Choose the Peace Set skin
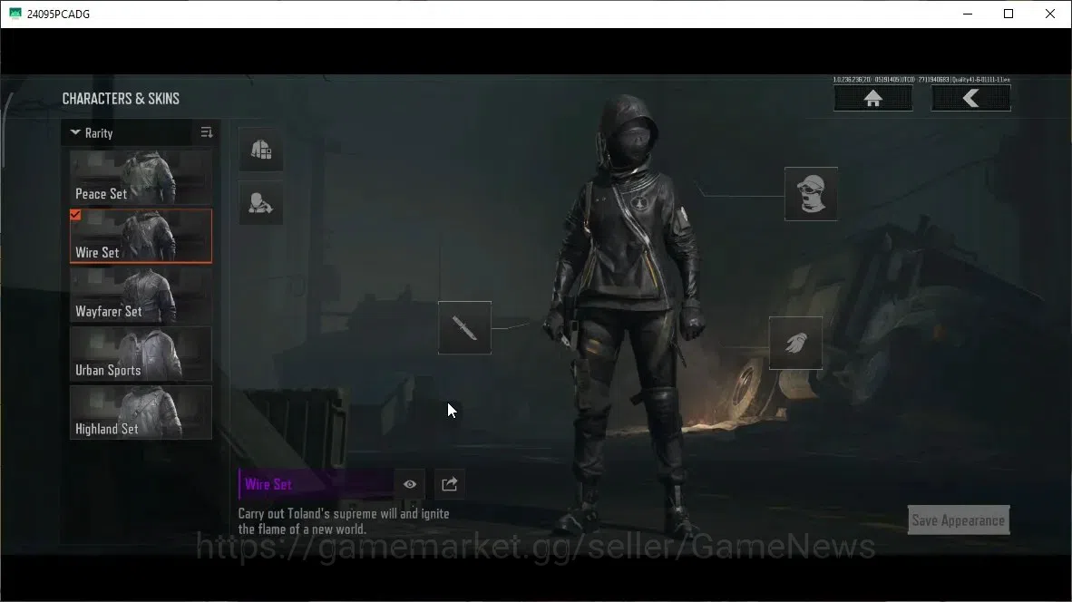This screenshot has height=602, width=1072. point(141,178)
